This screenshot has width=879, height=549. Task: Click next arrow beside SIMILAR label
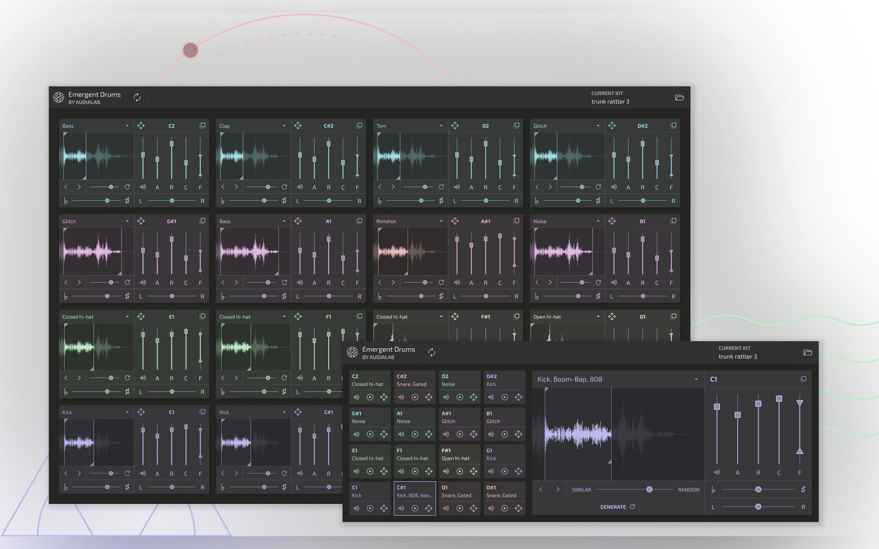pyautogui.click(x=558, y=490)
